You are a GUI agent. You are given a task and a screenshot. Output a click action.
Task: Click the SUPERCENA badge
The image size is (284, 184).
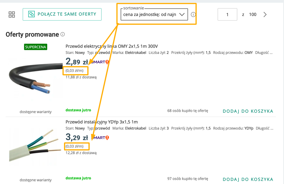(x=36, y=47)
